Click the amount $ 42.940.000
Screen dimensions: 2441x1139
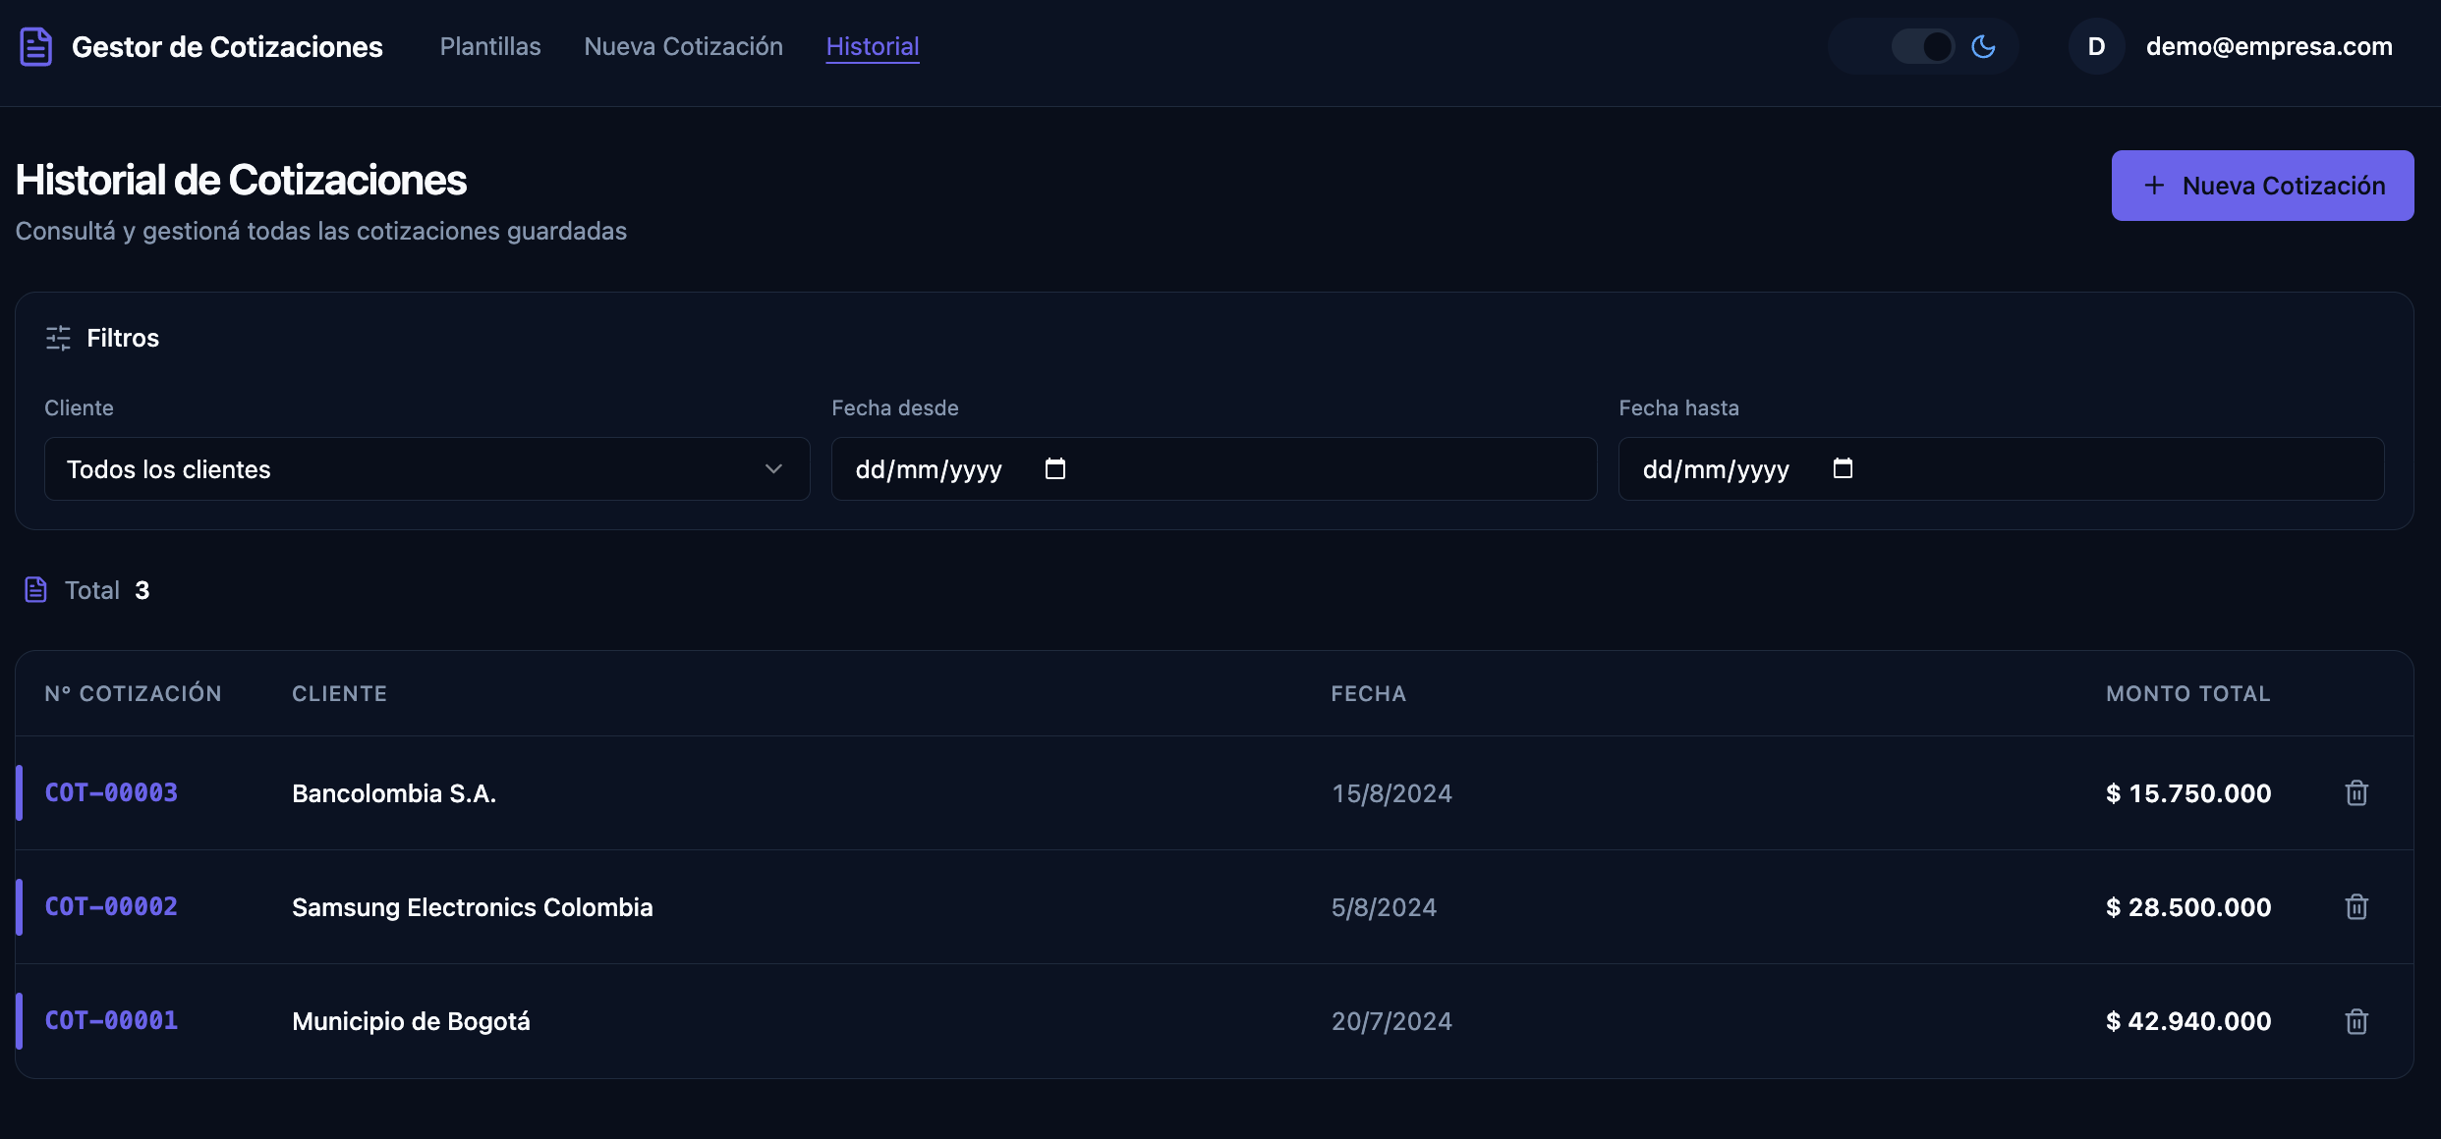point(2188,1021)
